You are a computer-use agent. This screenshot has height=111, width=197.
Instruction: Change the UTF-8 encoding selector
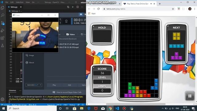tap(59, 105)
